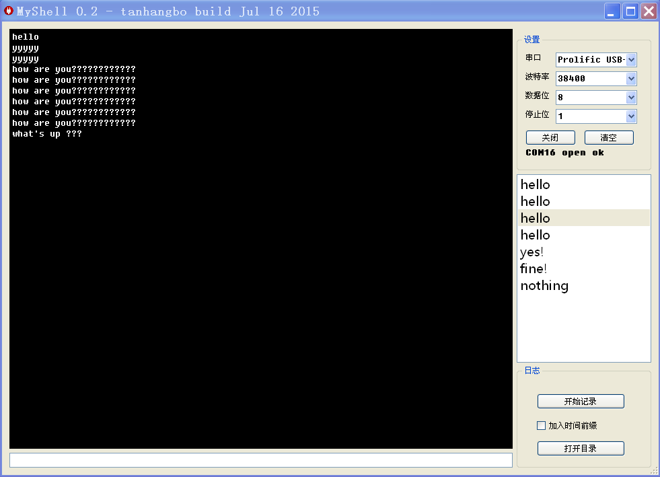Screen dimensions: 660x477
Task: Select the highlighted third 'hello' history entry
Action: pyautogui.click(x=584, y=218)
